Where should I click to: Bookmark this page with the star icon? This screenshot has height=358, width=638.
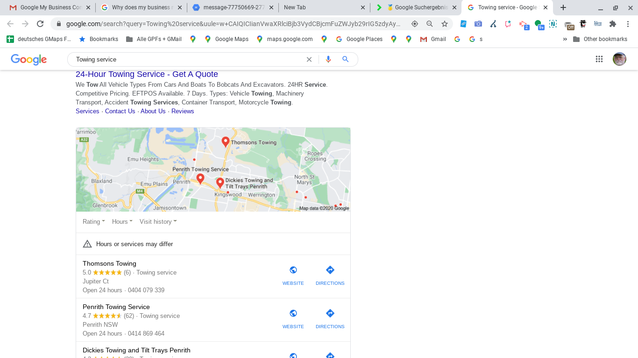(445, 24)
